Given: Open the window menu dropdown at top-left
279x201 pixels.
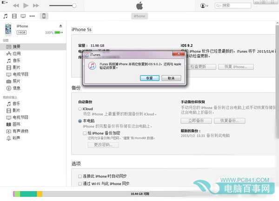Looking at the screenshot, I should pyautogui.click(x=5, y=2).
